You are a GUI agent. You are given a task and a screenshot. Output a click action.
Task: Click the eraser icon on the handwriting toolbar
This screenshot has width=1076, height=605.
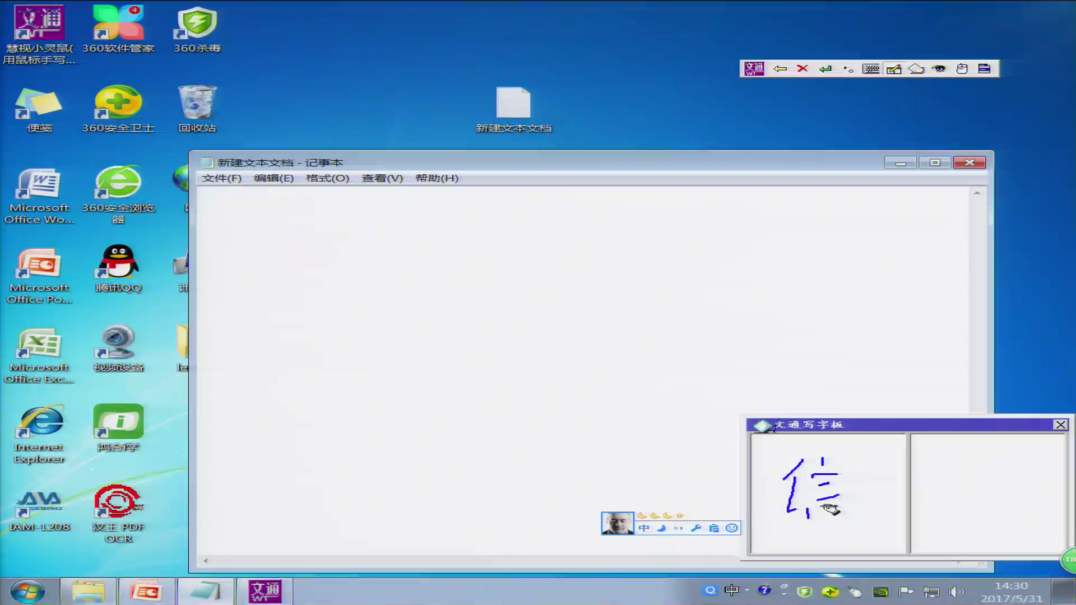(916, 69)
